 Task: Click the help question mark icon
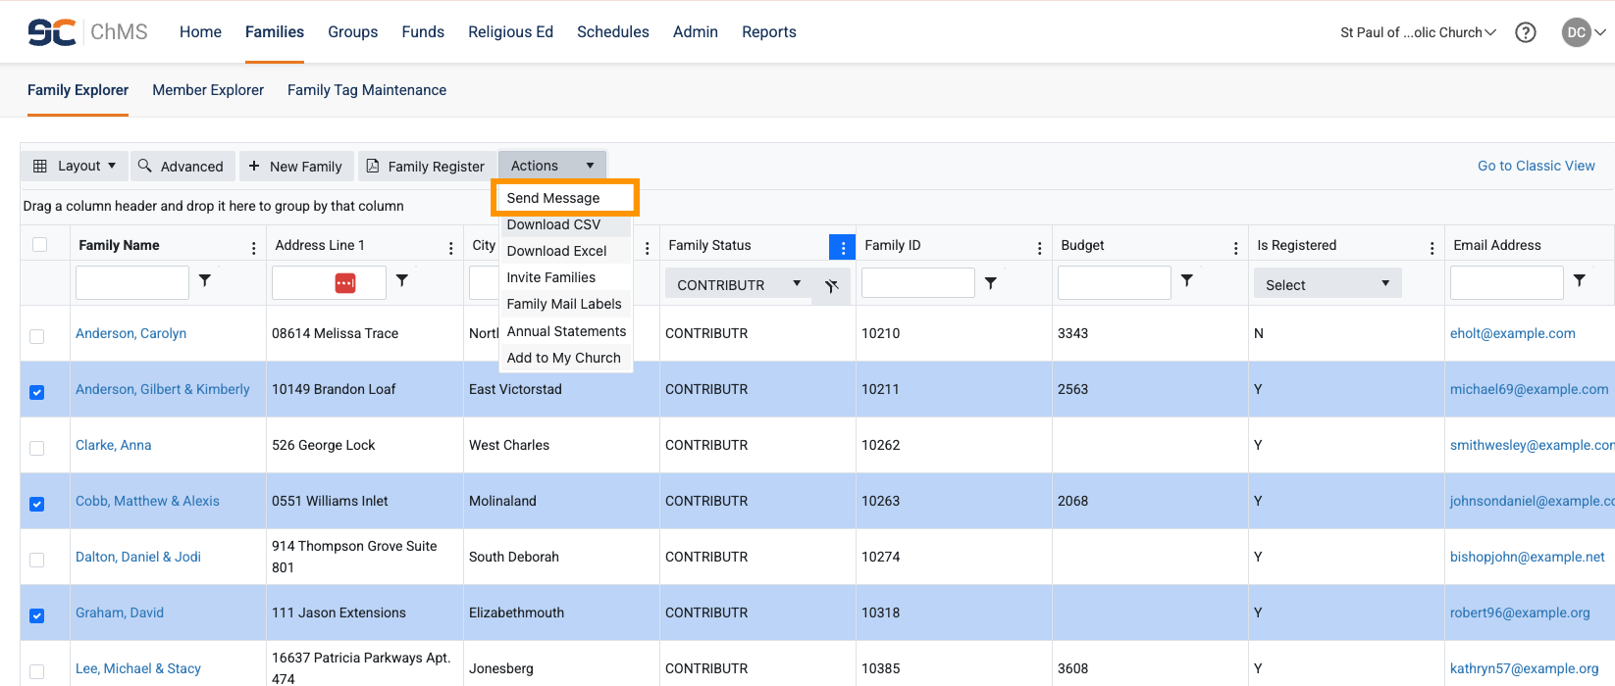pos(1525,32)
